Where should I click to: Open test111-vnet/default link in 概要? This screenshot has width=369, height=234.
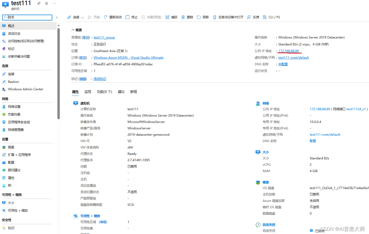coord(294,58)
